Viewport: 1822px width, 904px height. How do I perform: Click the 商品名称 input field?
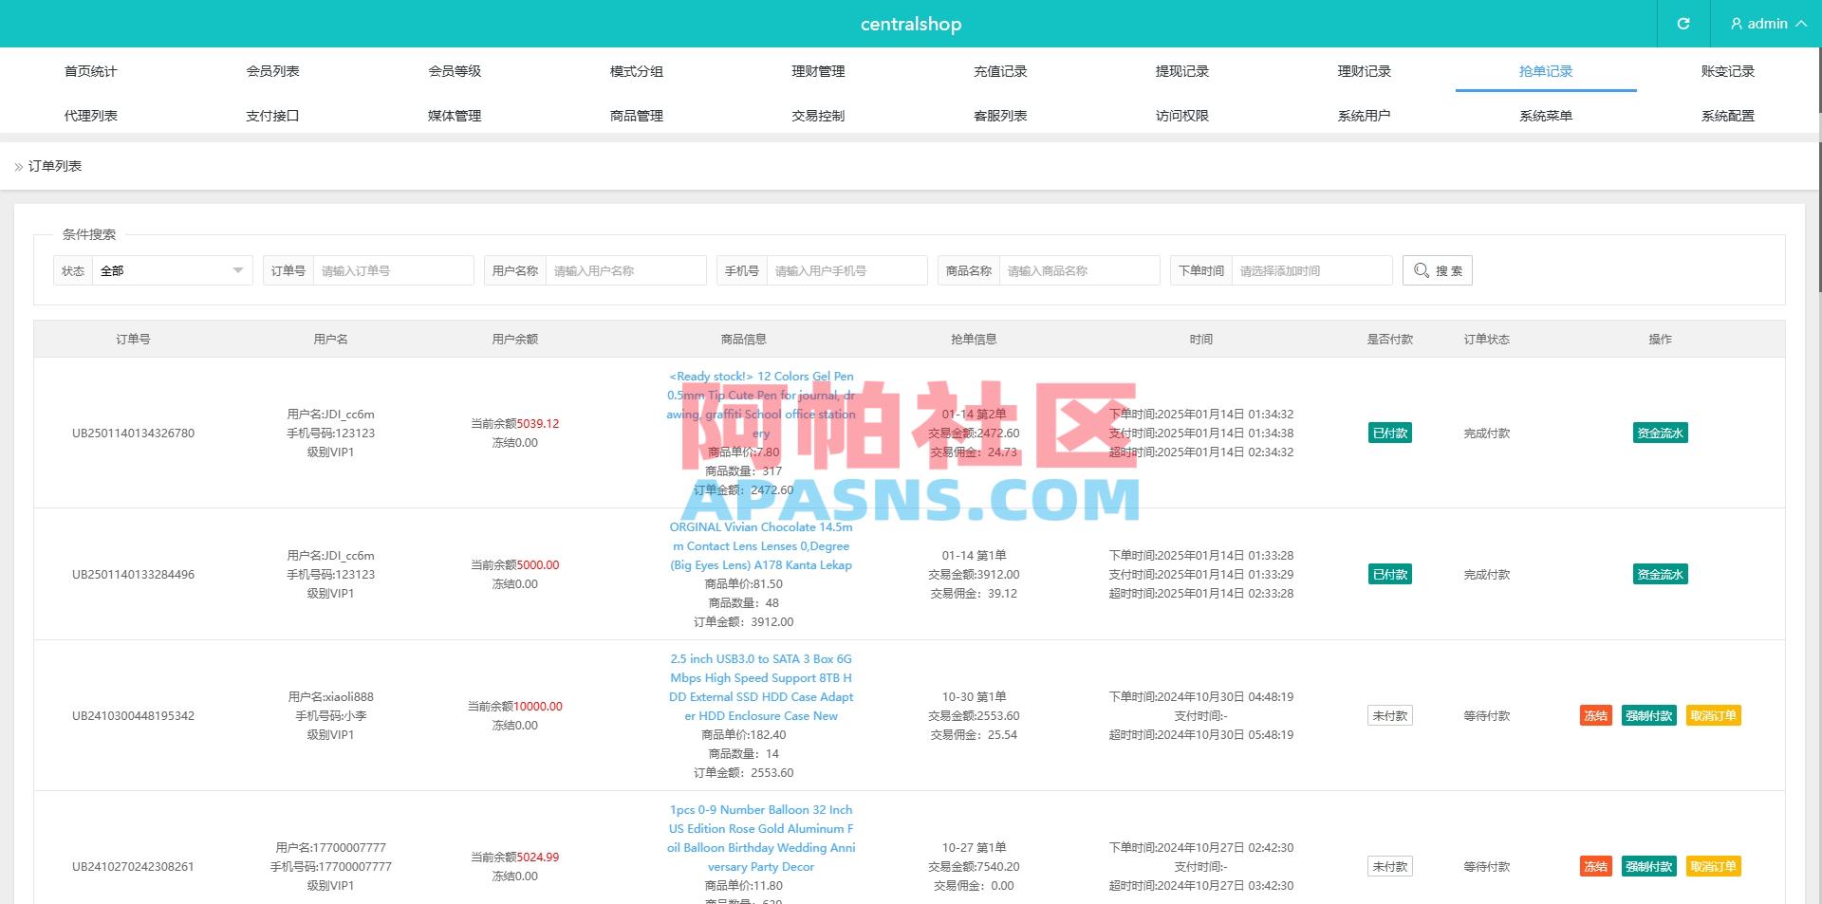(1079, 270)
